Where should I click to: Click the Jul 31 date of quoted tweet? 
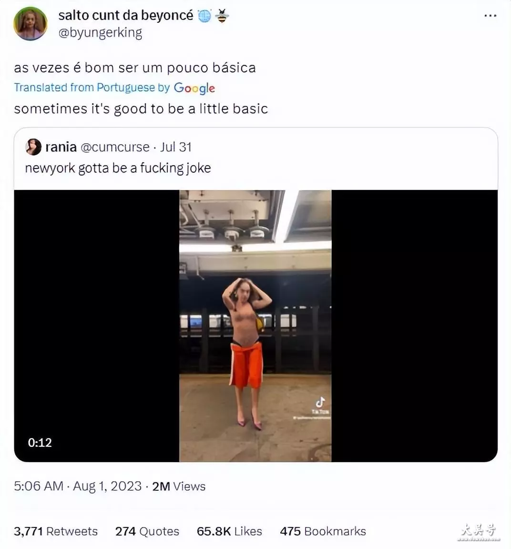coord(176,147)
